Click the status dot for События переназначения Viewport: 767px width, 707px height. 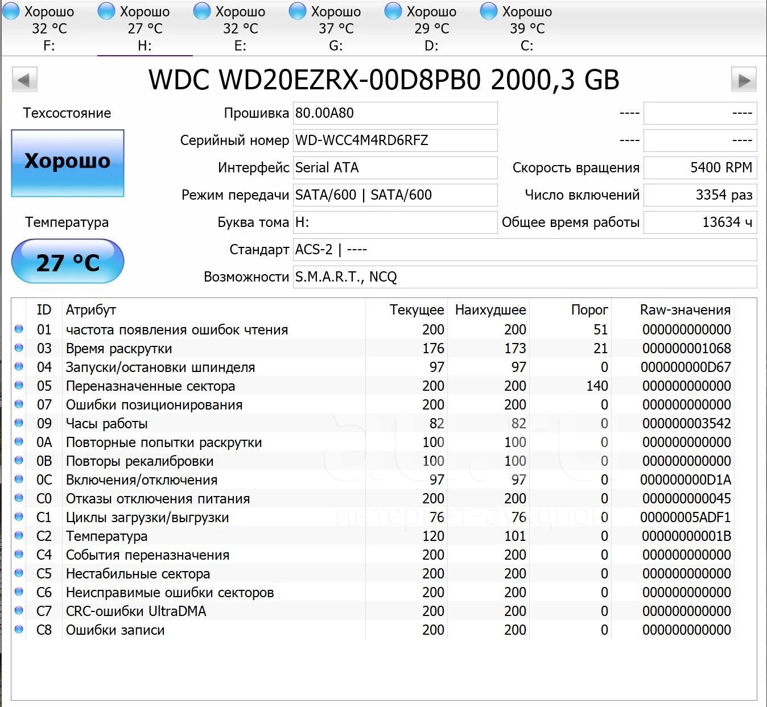coord(19,554)
